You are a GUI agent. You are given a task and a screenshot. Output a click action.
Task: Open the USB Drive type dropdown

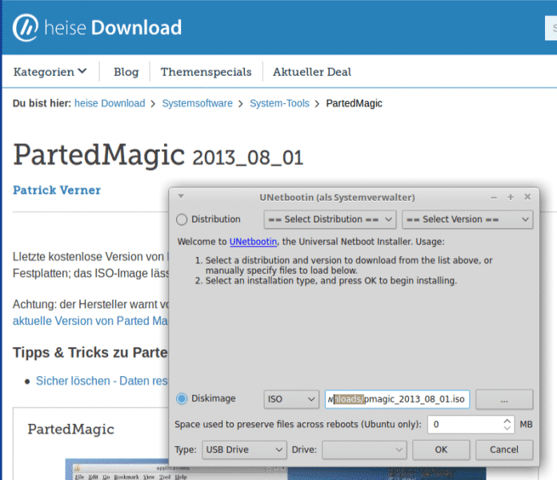(x=244, y=450)
